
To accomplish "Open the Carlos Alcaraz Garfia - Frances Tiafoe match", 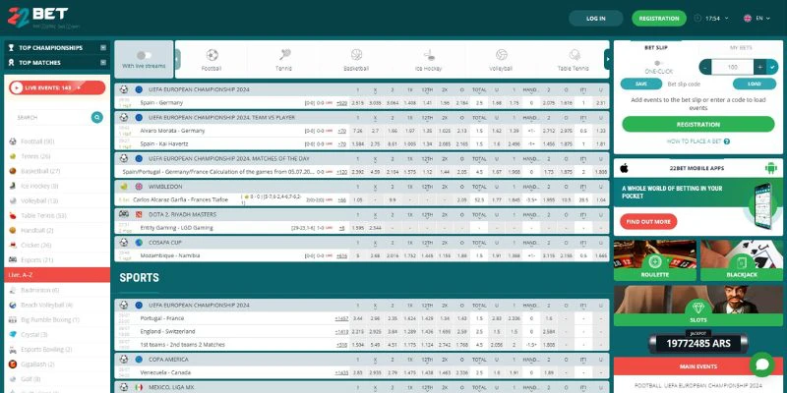I will (181, 199).
